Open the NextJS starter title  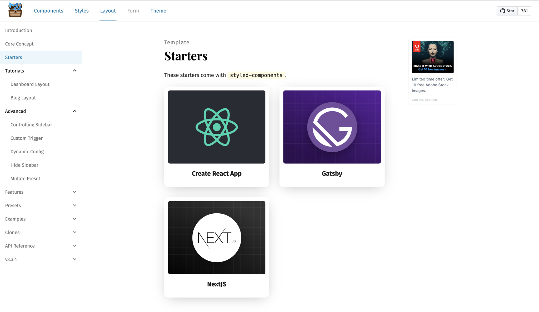pyautogui.click(x=217, y=284)
